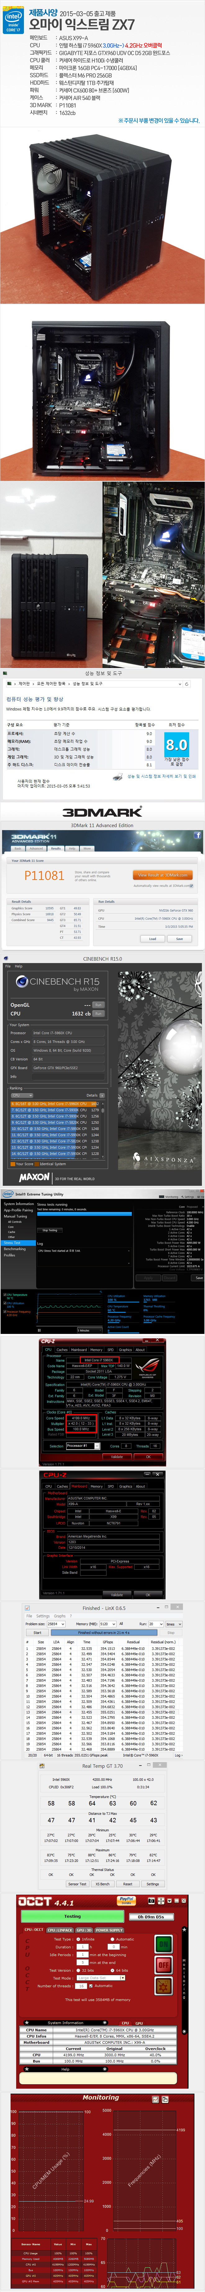Click the Windows Experience Index 8.0 score badge
205x2292 pixels.
[177, 745]
